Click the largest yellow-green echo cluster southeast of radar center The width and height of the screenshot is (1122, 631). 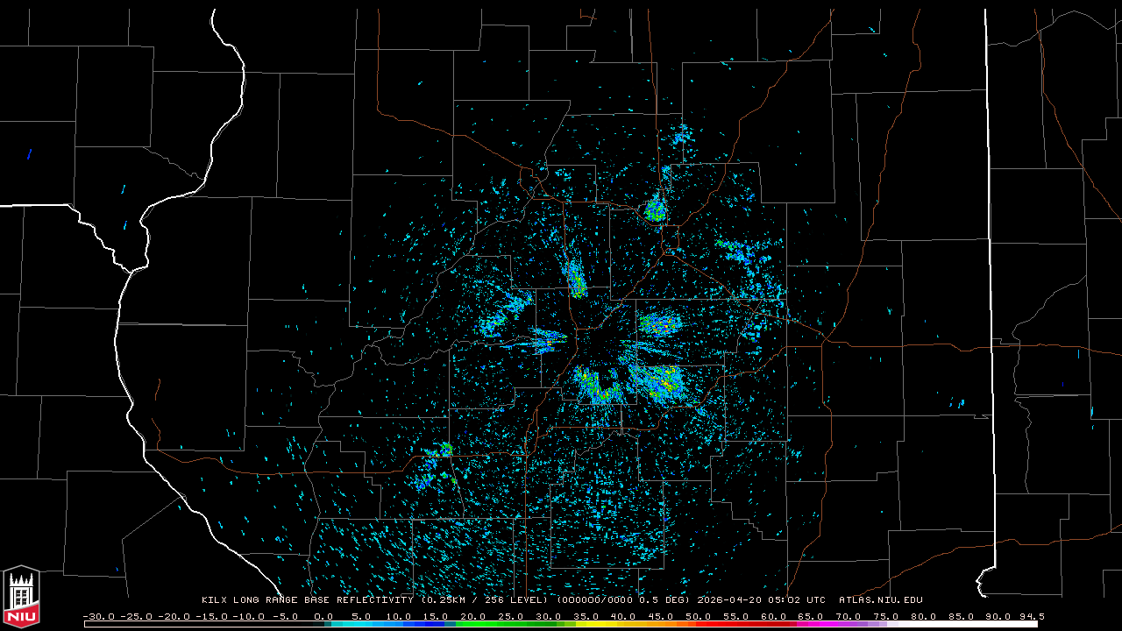pos(659,381)
